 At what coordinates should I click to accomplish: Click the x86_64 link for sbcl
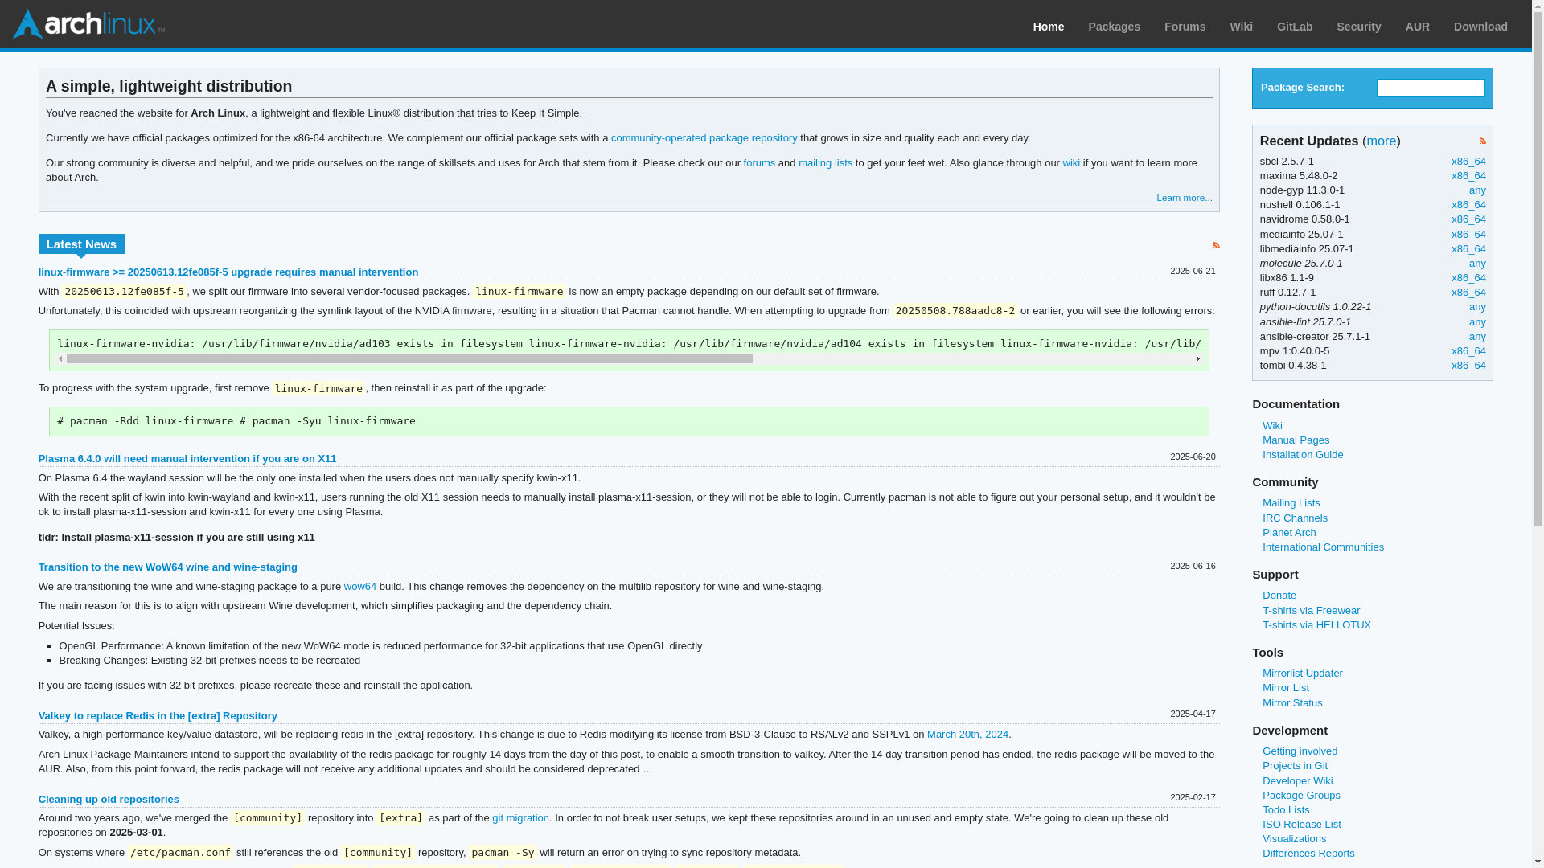coord(1468,162)
